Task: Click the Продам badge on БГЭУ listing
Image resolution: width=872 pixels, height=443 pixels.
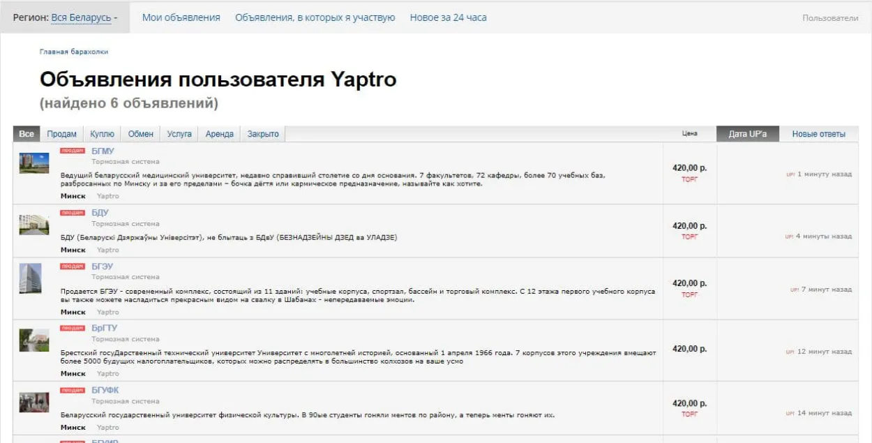Action: [73, 266]
